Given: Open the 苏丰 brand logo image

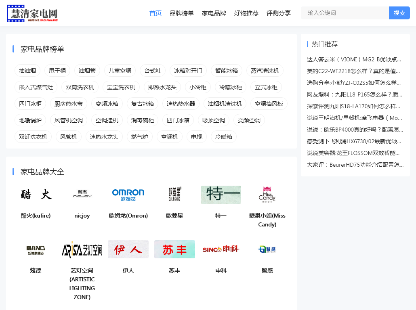Looking at the screenshot, I should coord(174,249).
